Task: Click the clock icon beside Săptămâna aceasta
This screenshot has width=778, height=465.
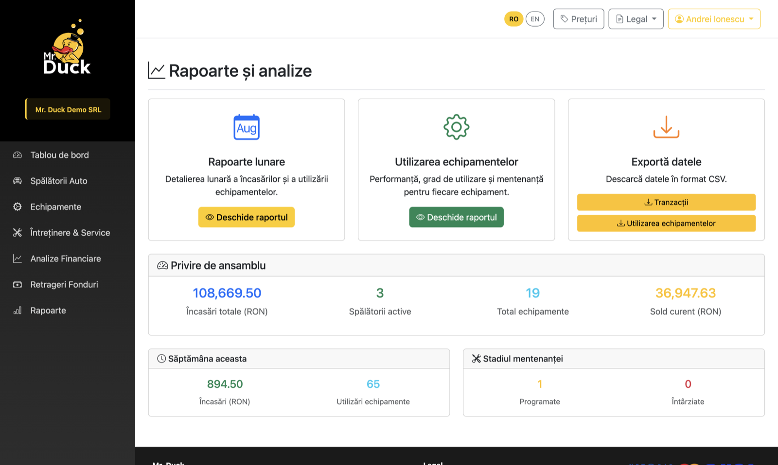Action: click(161, 359)
